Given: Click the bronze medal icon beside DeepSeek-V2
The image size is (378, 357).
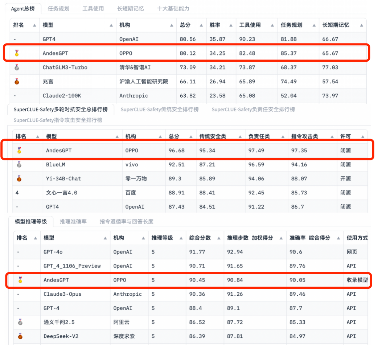Looking at the screenshot, I should point(20,336).
